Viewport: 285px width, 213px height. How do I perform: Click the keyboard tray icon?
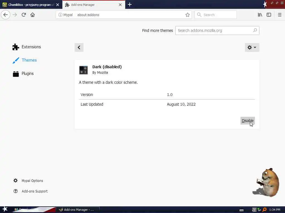click(242, 210)
